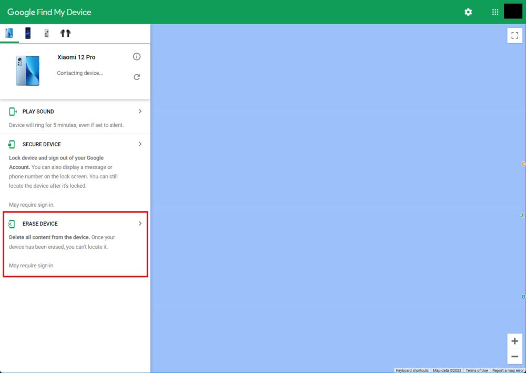Open the Google apps grid menu

click(494, 12)
